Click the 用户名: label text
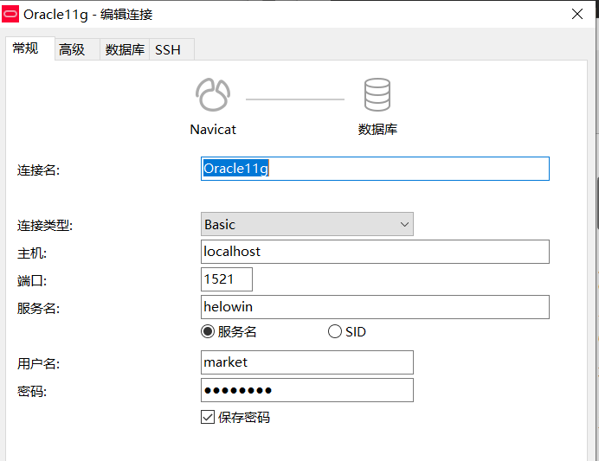The height and width of the screenshot is (461, 599). (x=38, y=363)
